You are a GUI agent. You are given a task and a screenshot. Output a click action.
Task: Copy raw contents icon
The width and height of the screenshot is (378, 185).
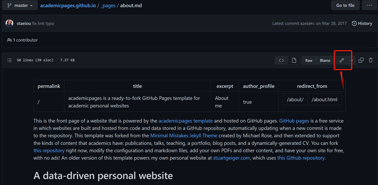point(361,60)
